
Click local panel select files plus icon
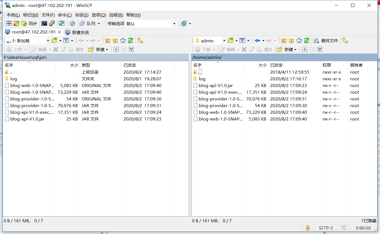(116, 49)
